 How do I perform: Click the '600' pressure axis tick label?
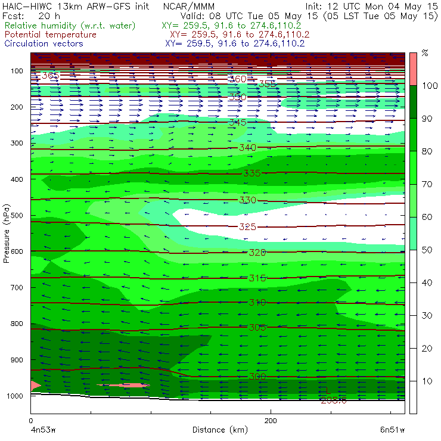[17, 251]
